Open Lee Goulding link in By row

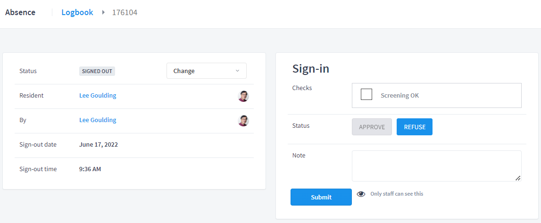point(98,120)
